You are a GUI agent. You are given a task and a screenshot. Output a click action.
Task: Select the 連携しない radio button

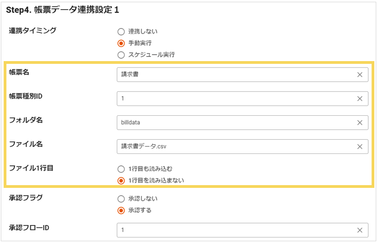click(121, 32)
